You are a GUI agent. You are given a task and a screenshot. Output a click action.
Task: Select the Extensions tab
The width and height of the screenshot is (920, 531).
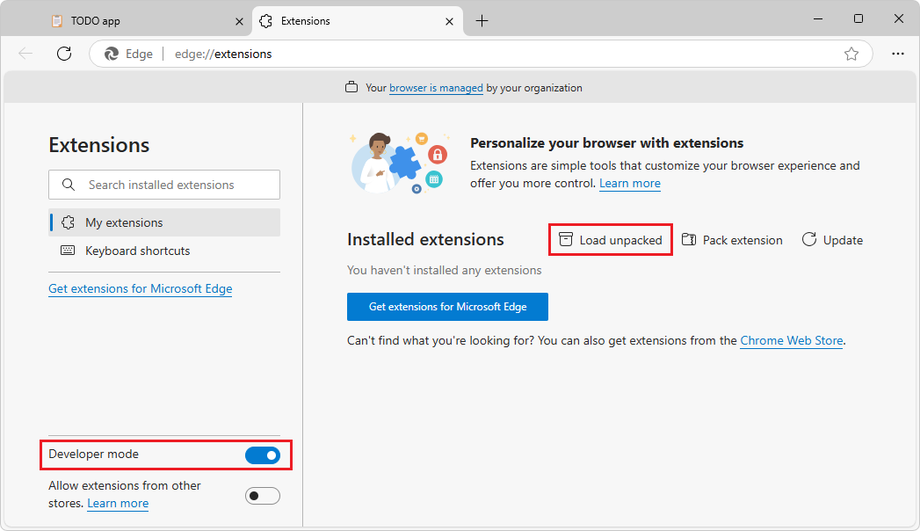pos(358,21)
